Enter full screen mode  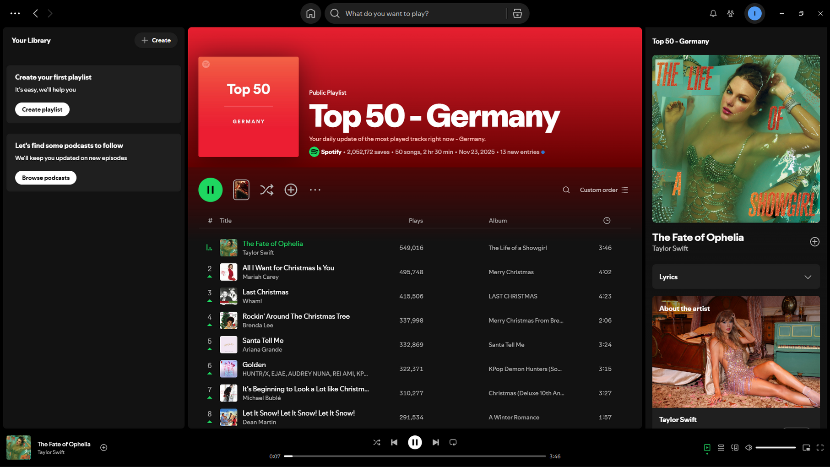820,447
